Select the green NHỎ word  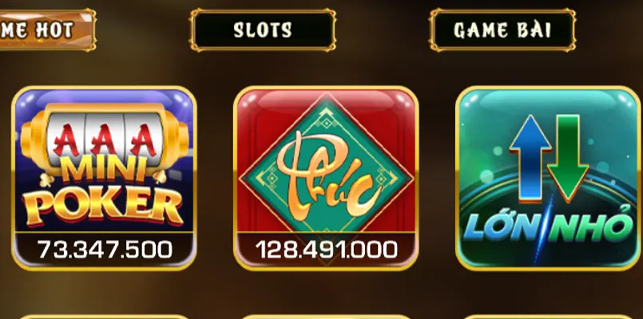[591, 224]
